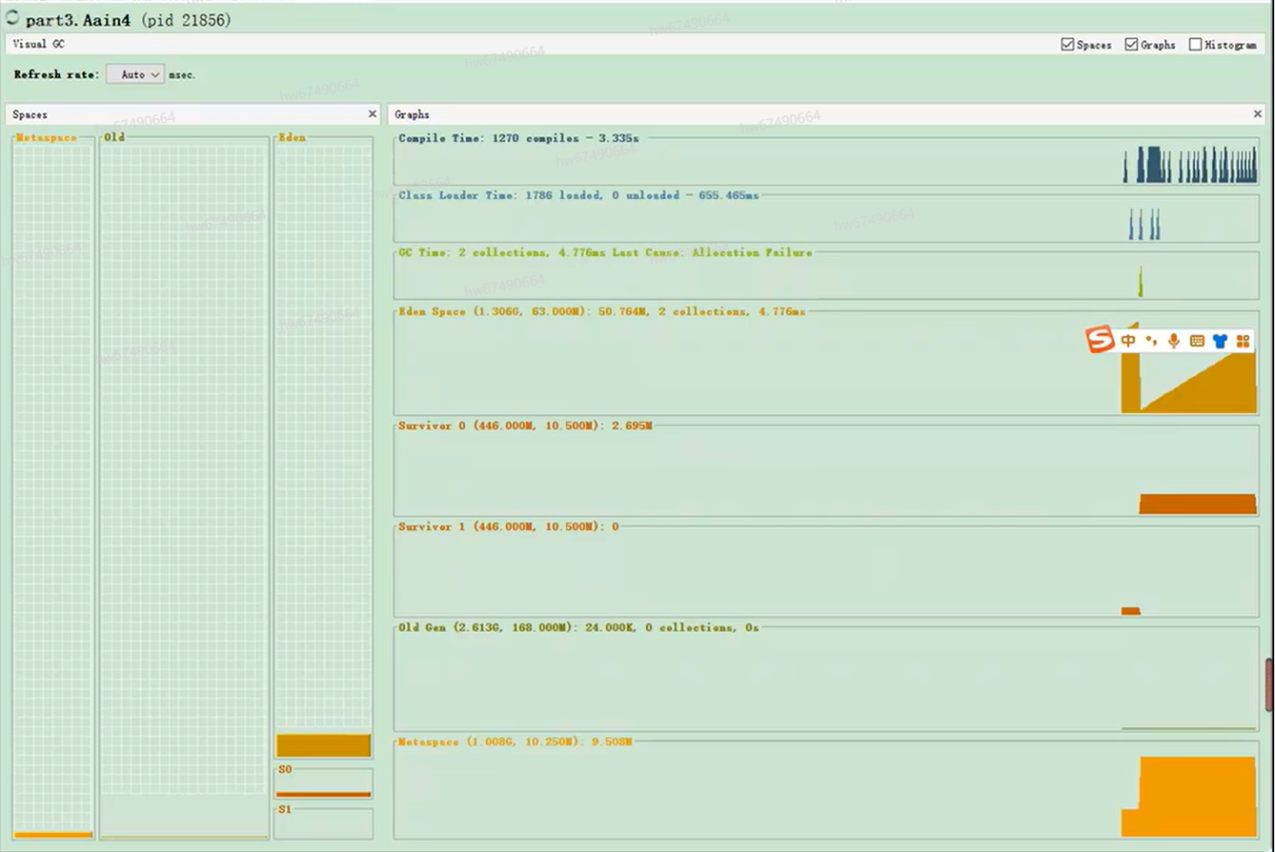Click the 'Compile Time: 1270 compiles' graph label
This screenshot has height=852, width=1275.
pos(518,138)
